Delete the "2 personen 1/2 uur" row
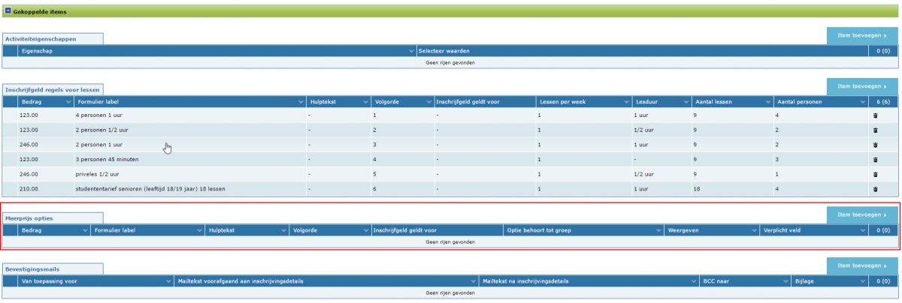This screenshot has width=902, height=303. (875, 130)
